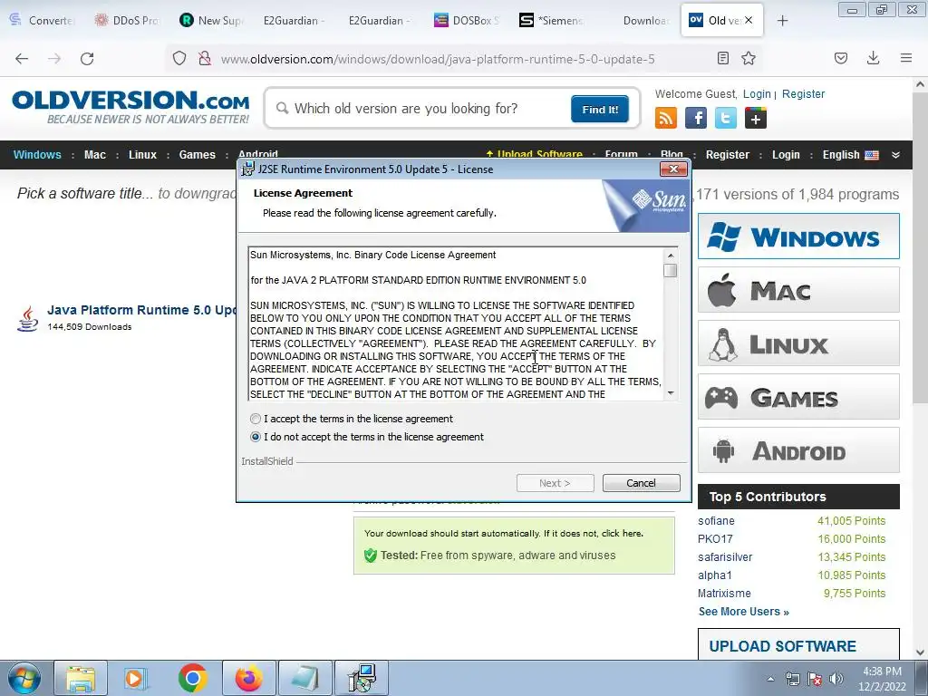
Task: Switch to the Converter tab
Action: (42, 20)
